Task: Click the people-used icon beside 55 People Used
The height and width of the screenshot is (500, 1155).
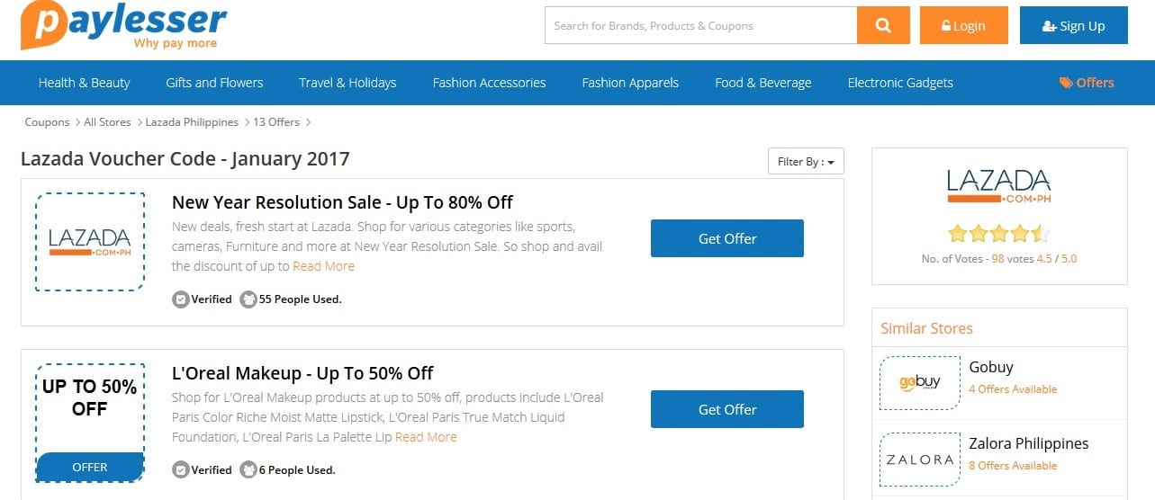Action: [248, 299]
